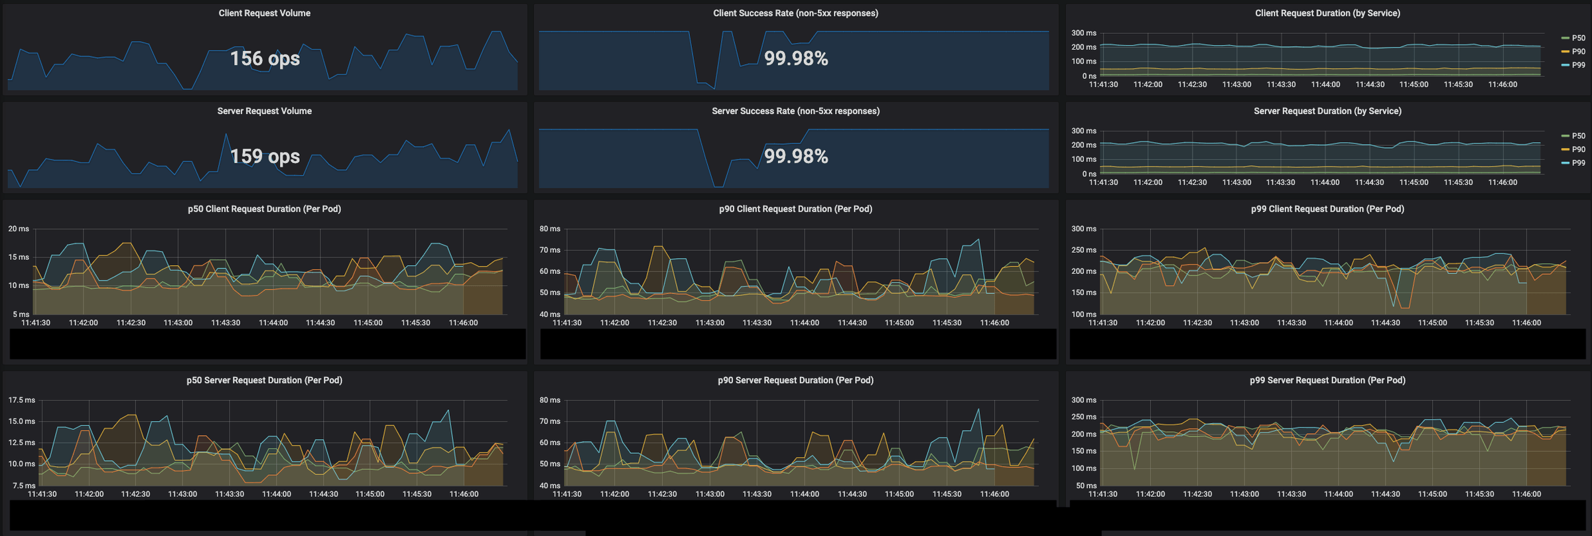The image size is (1592, 536).
Task: Click p90 Server Request Duration (Per Pod) title
Action: point(795,380)
